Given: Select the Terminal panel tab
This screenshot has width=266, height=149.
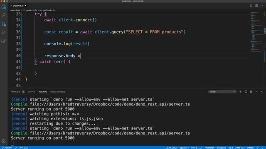Looking at the screenshot, I should click(x=42, y=92).
